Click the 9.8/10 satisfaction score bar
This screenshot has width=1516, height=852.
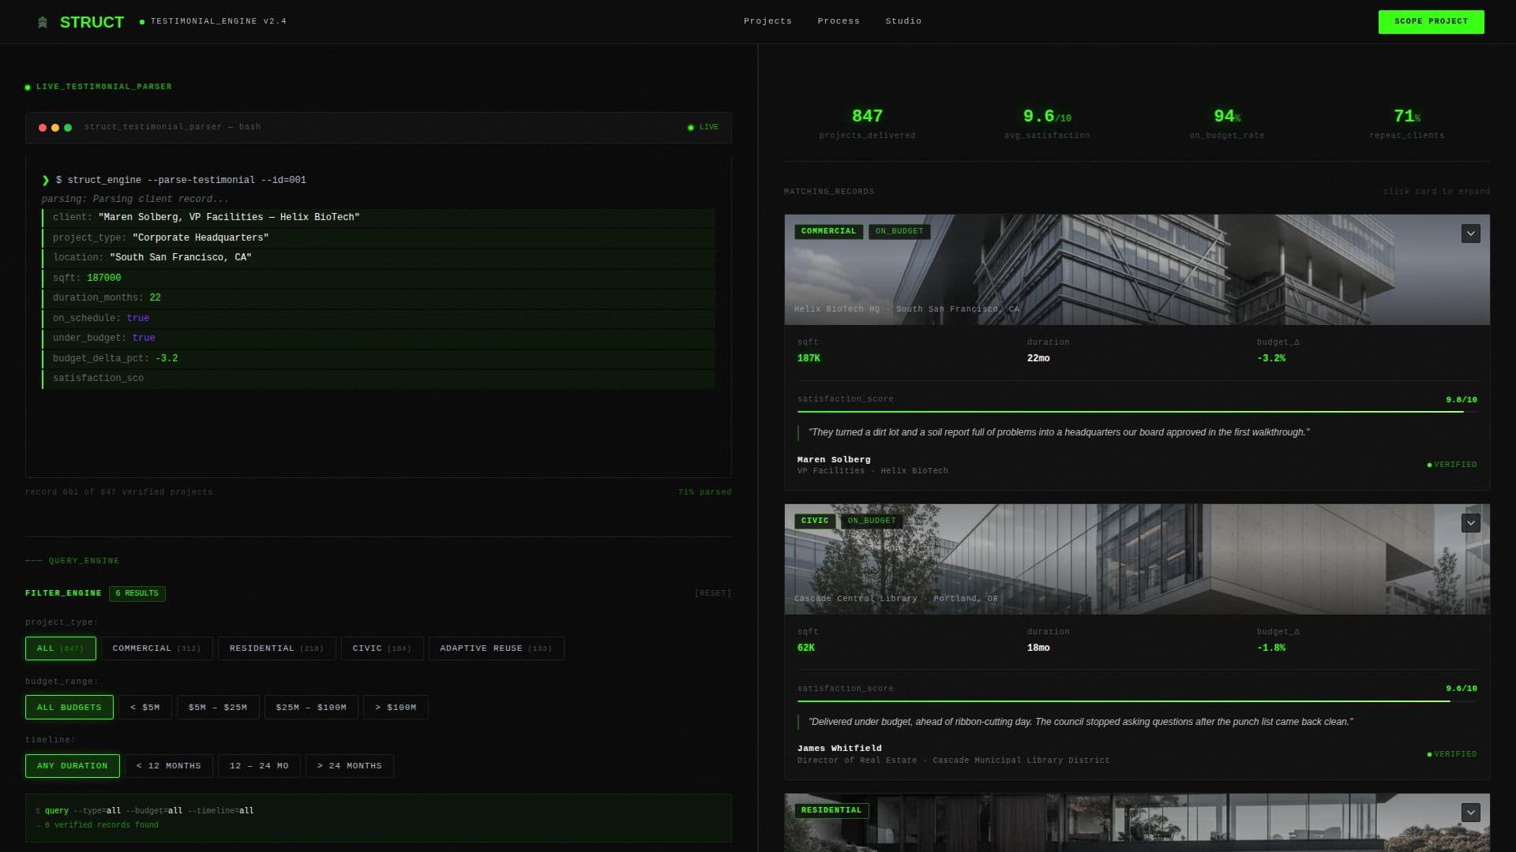point(1137,412)
